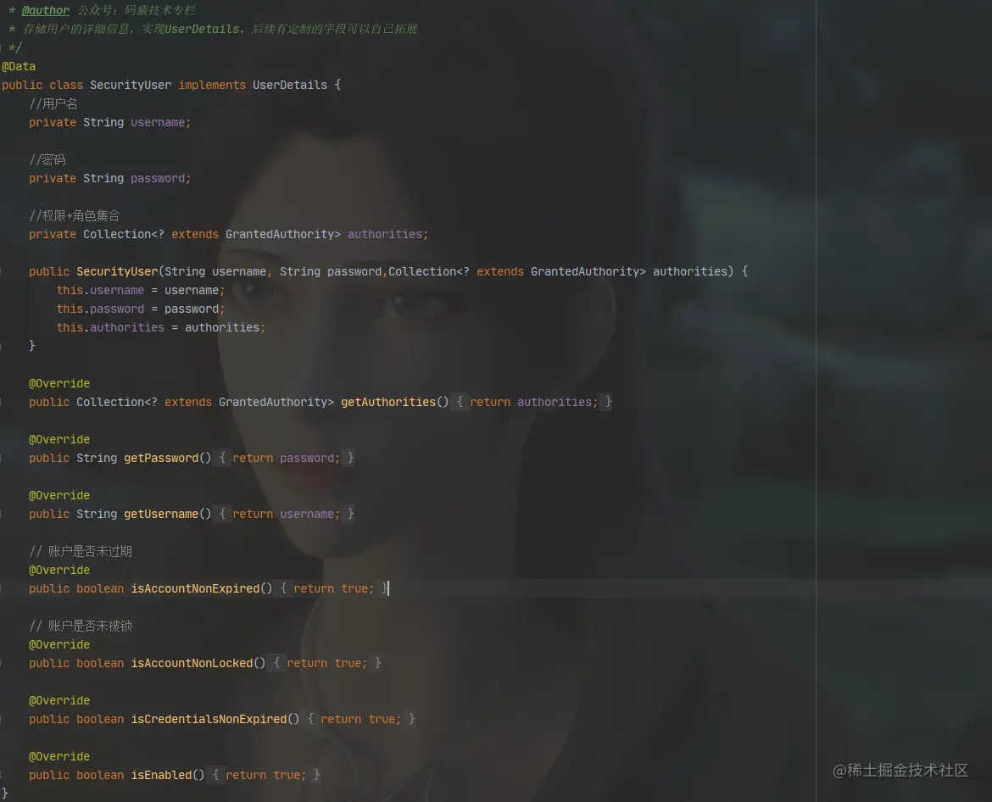
Task: Click @Override above isAccountNonExpired
Action: pyautogui.click(x=59, y=570)
